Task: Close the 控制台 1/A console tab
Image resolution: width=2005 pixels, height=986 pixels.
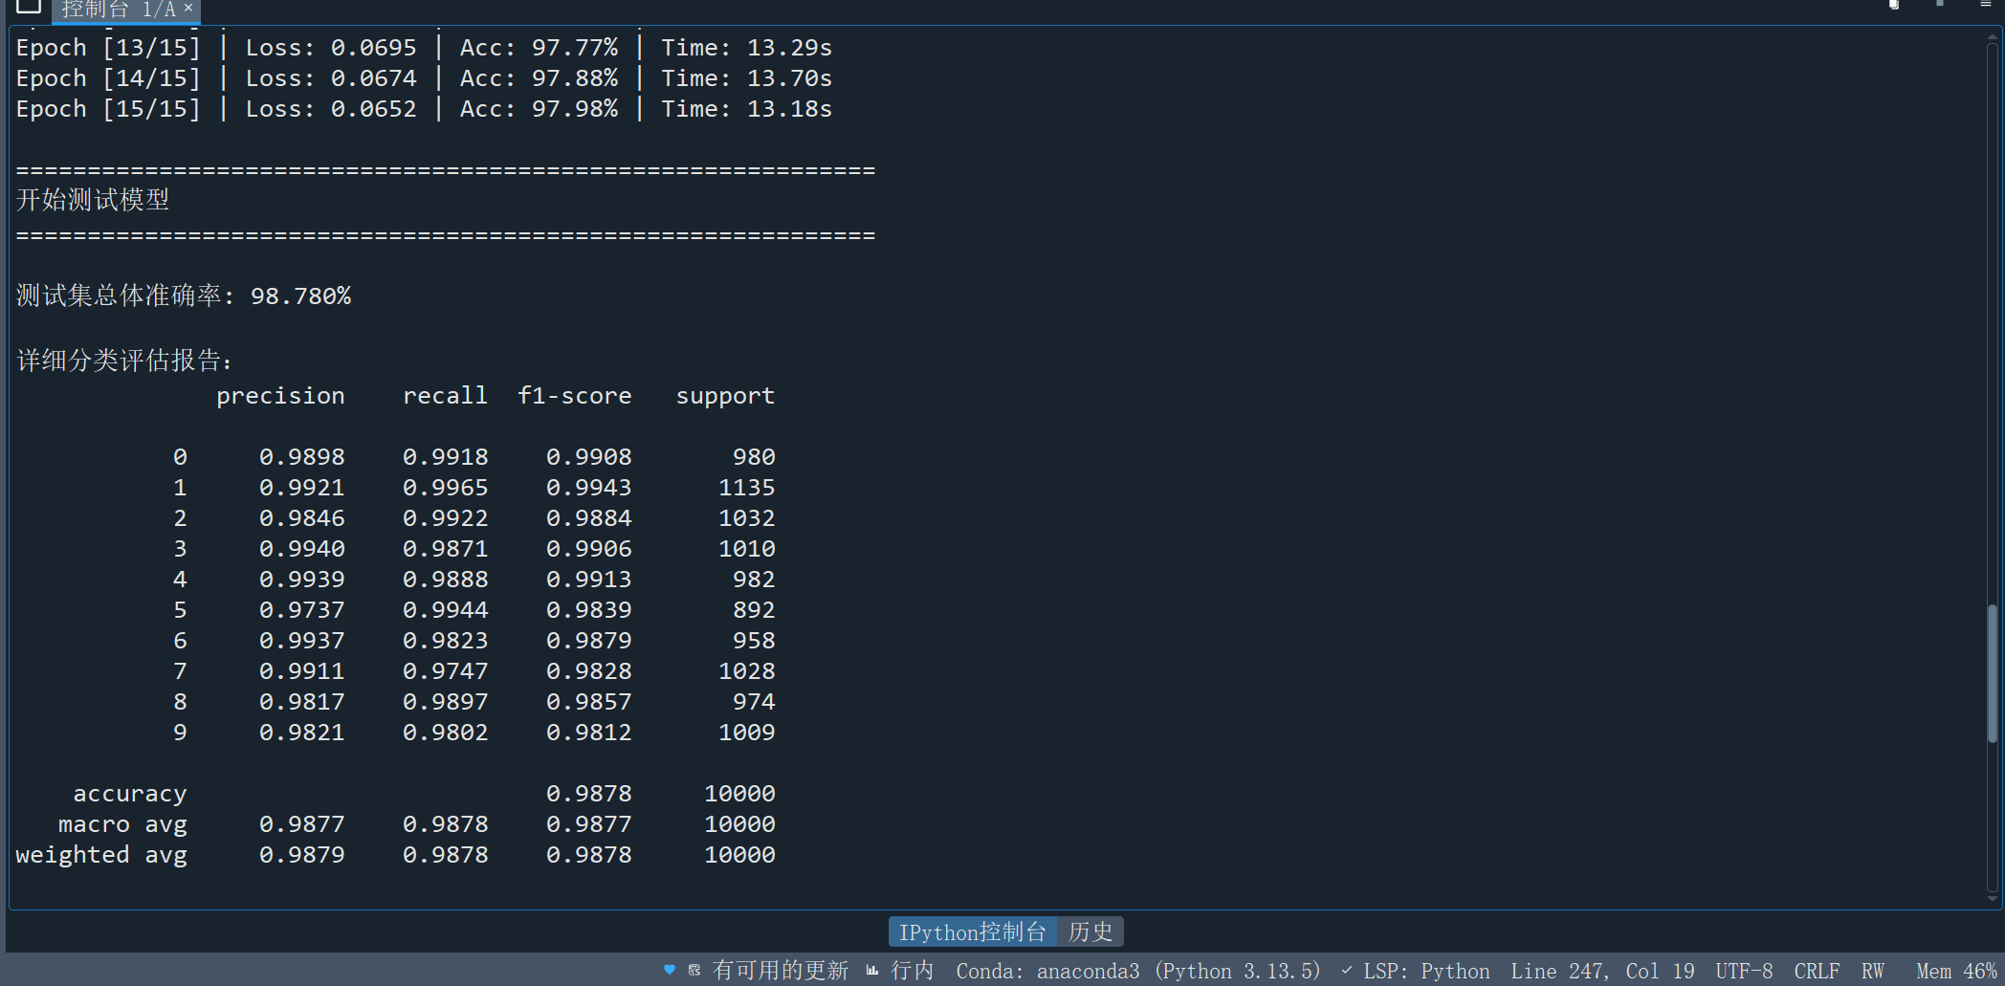Action: tap(188, 8)
